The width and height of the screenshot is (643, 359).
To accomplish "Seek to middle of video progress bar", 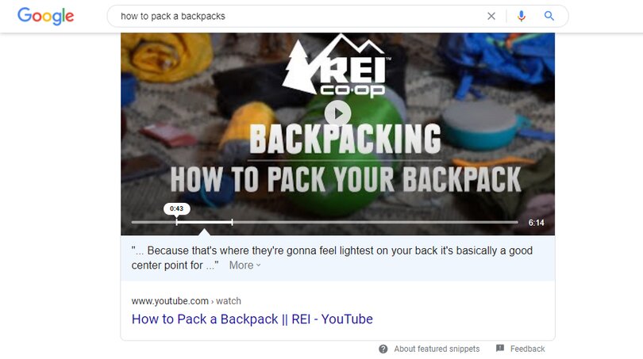I will 325,222.
